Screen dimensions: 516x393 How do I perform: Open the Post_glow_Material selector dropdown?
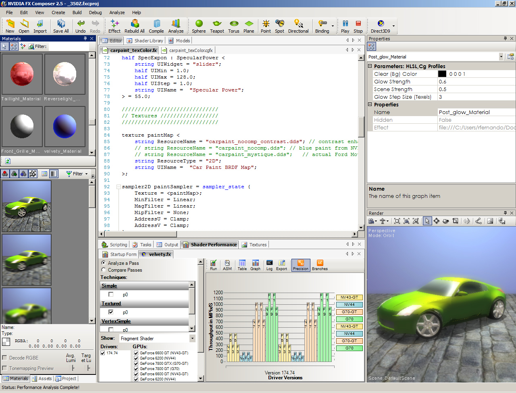tap(501, 56)
